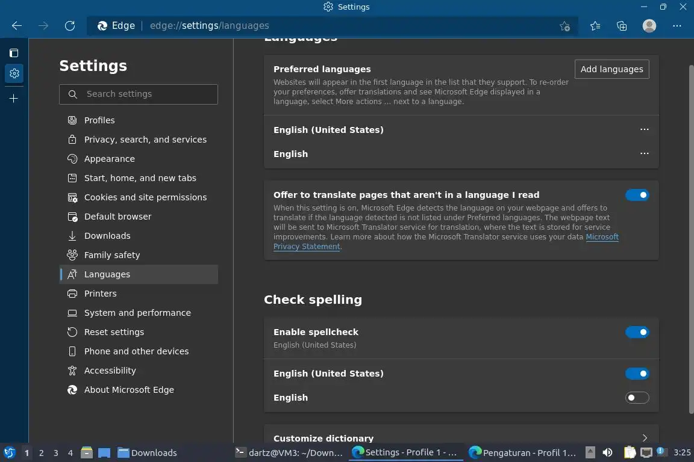The image size is (694, 462).
Task: Open Privacy, search, and services
Action: click(x=139, y=140)
